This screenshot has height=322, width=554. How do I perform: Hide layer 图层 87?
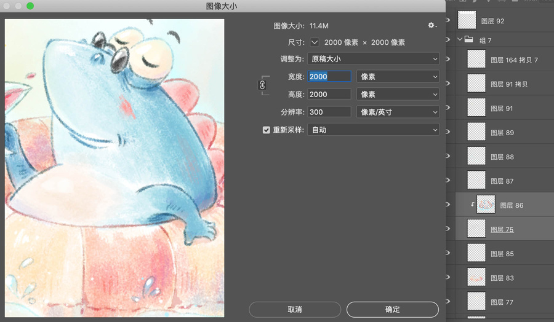[x=448, y=180]
